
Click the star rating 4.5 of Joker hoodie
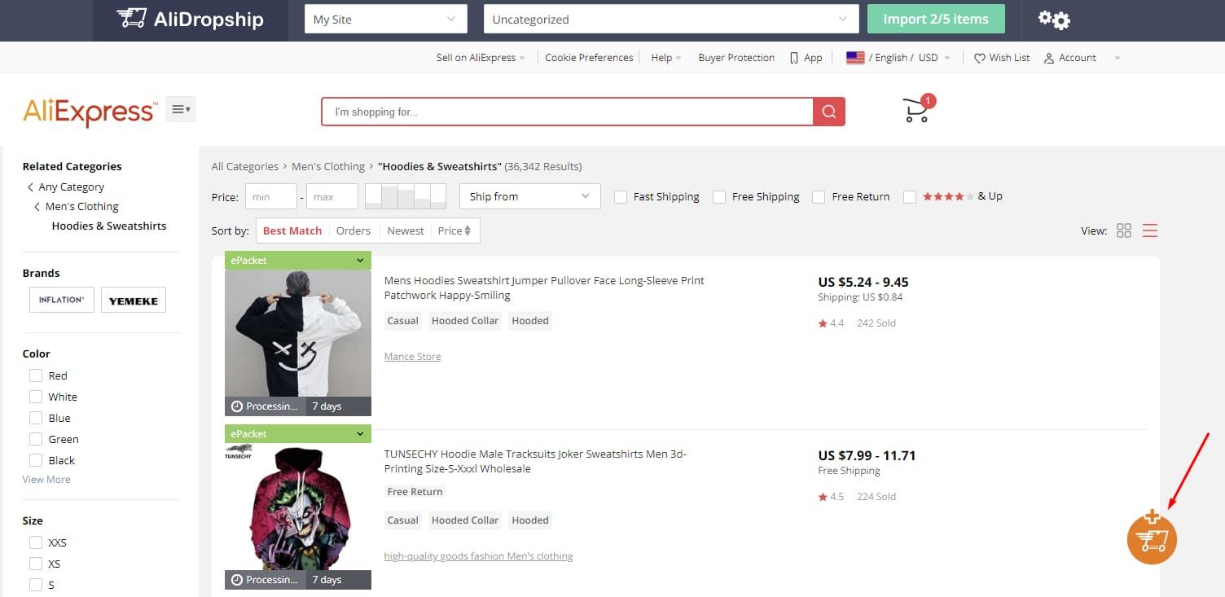(831, 497)
